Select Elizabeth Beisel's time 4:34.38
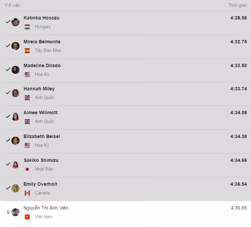The image size is (251, 227). tap(238, 136)
